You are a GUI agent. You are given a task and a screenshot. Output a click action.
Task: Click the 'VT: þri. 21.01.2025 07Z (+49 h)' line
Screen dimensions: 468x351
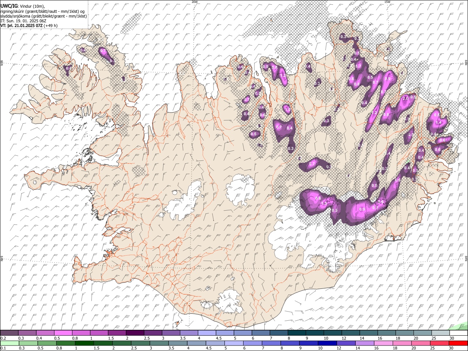[29, 26]
